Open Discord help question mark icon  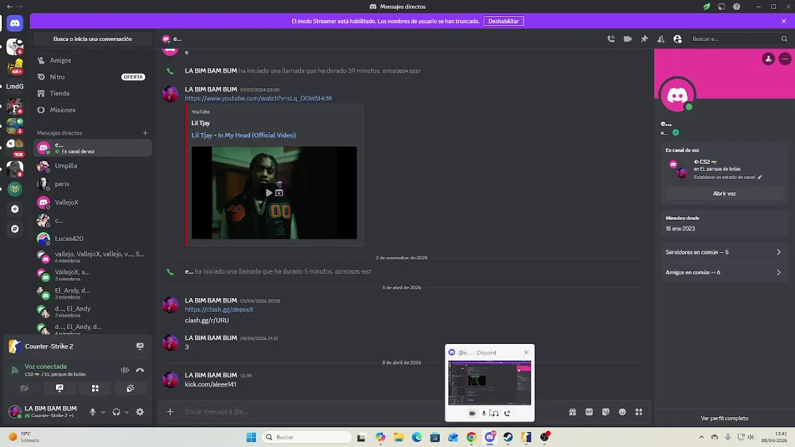737,6
